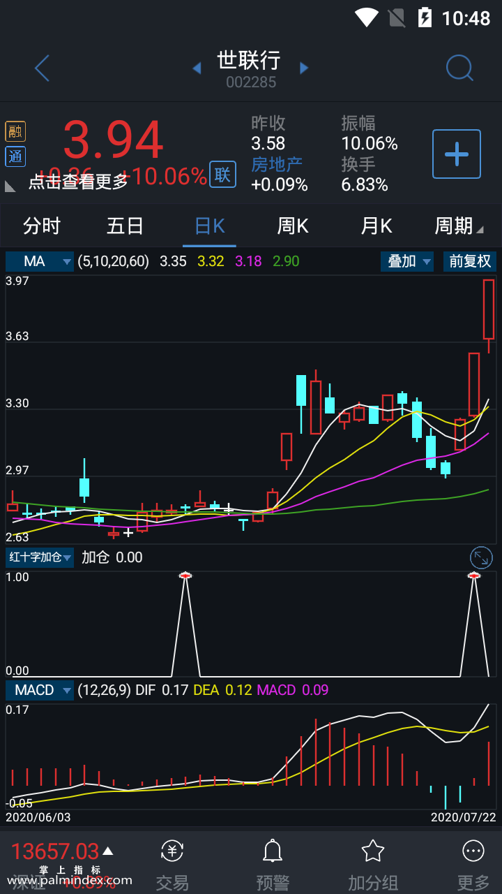Image resolution: width=502 pixels, height=894 pixels.
Task: Expand quote details corner triangle
Action: (x=10, y=186)
